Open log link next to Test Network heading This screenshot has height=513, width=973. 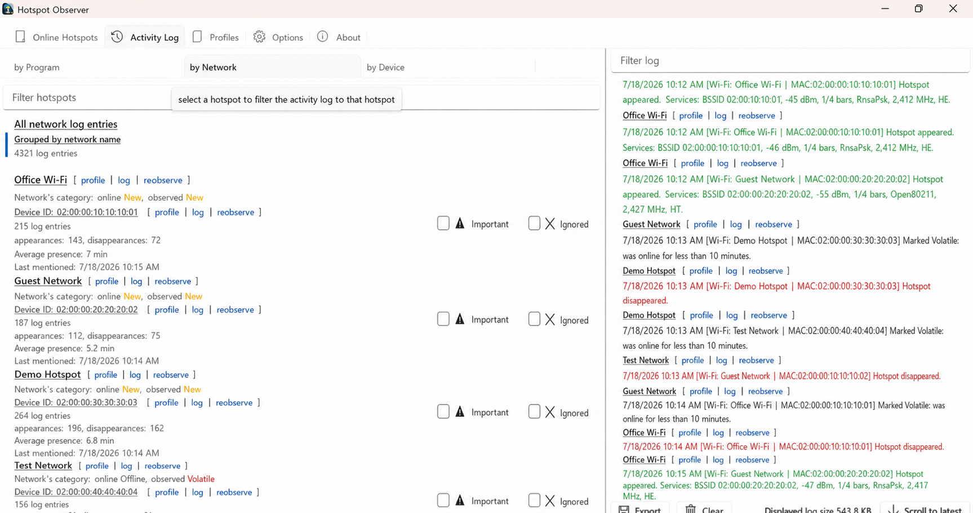(x=127, y=466)
